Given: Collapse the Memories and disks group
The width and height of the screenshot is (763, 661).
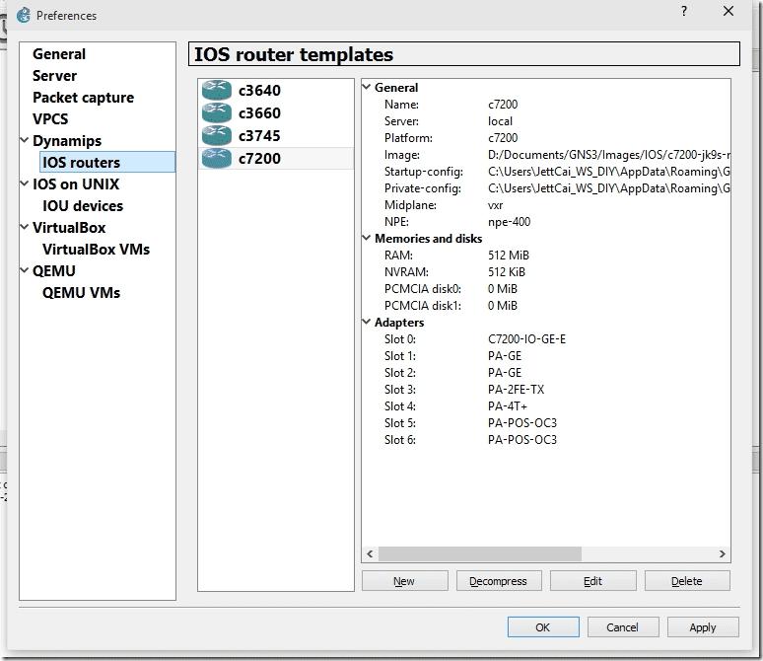Looking at the screenshot, I should 368,239.
